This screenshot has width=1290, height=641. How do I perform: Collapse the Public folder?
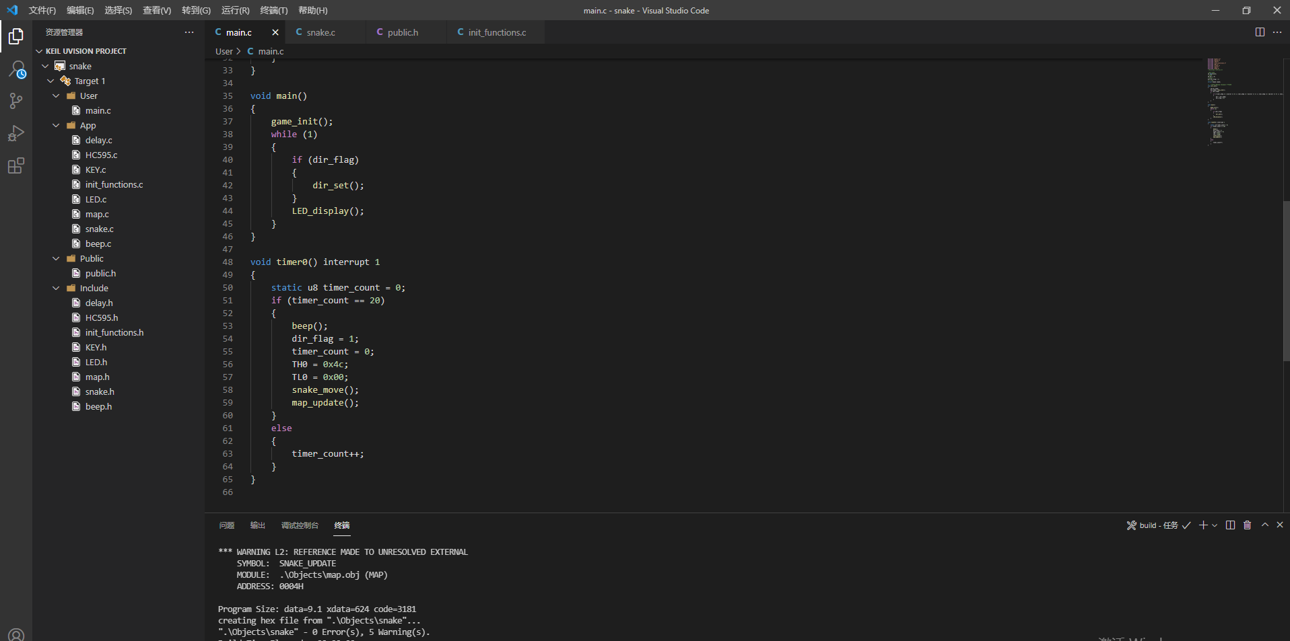[x=56, y=258]
